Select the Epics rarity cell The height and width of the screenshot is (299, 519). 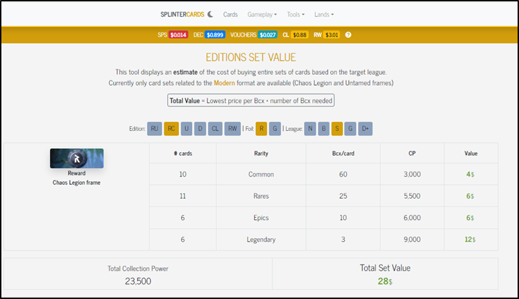(x=261, y=217)
